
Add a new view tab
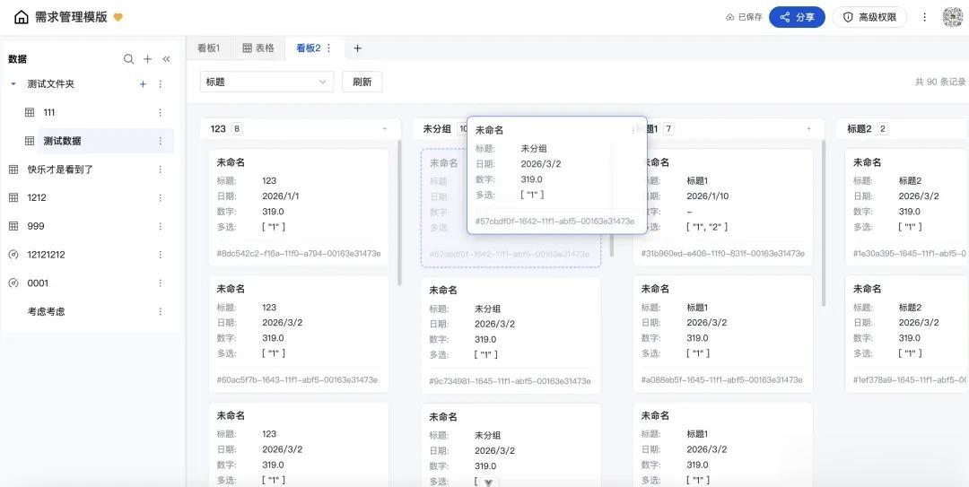[x=357, y=48]
